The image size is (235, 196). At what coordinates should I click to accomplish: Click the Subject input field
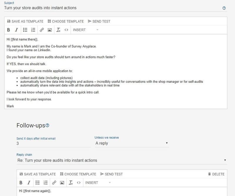(112, 8)
